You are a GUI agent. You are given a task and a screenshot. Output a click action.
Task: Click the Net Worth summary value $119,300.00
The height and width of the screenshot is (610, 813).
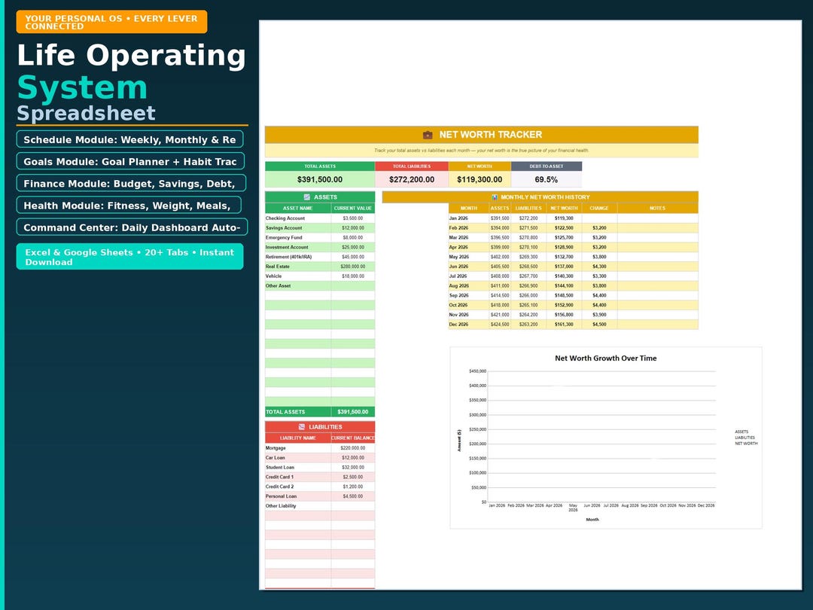click(480, 179)
